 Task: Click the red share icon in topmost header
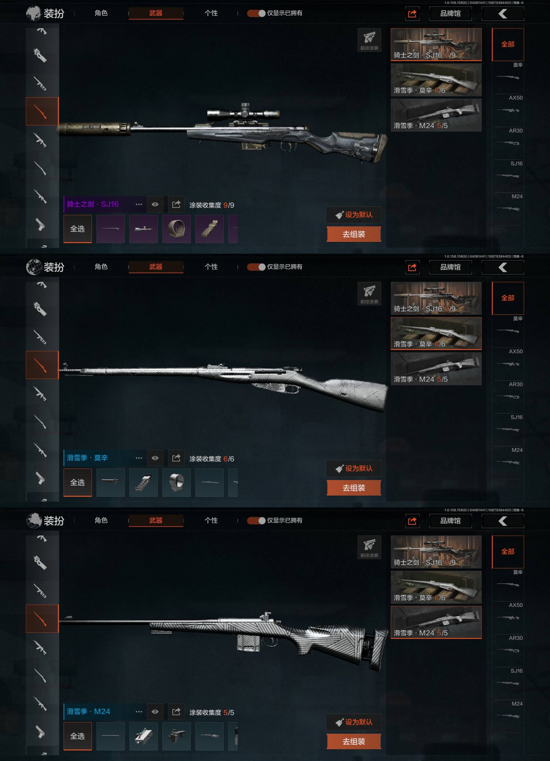(x=412, y=14)
